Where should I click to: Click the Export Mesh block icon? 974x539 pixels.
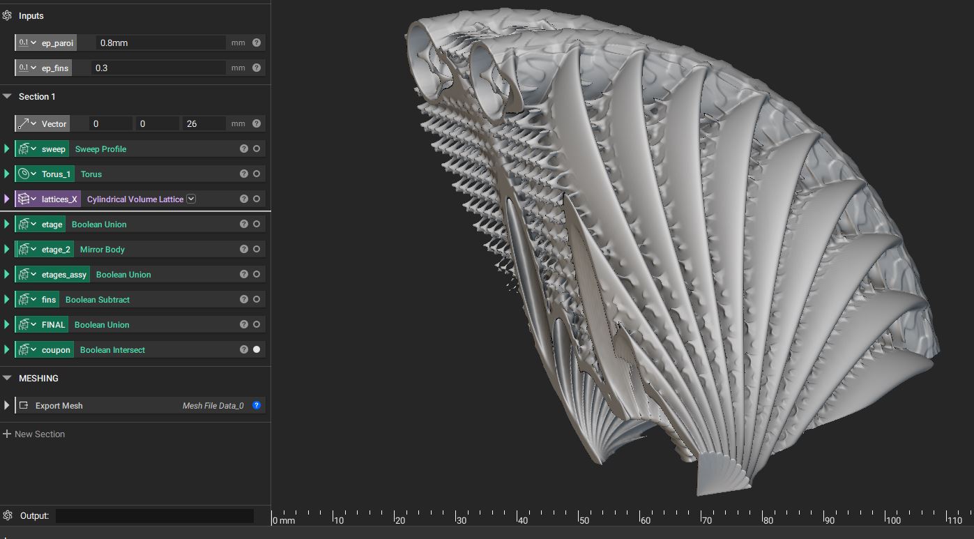pyautogui.click(x=24, y=405)
